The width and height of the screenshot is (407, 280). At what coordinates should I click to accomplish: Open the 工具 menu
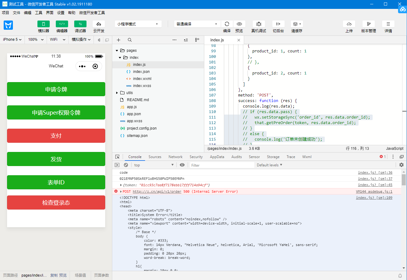tap(39, 13)
